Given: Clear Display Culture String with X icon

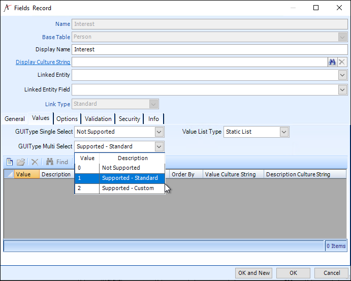Looking at the screenshot, I should click(x=341, y=62).
